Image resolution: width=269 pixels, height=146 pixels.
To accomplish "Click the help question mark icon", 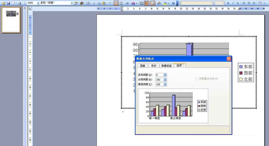I will point(173,3).
